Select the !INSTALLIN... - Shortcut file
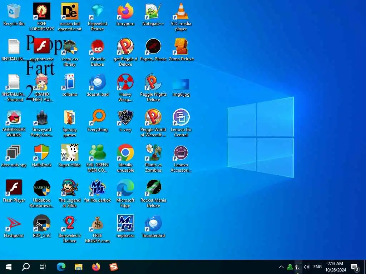The width and height of the screenshot is (366, 274). (x=14, y=88)
